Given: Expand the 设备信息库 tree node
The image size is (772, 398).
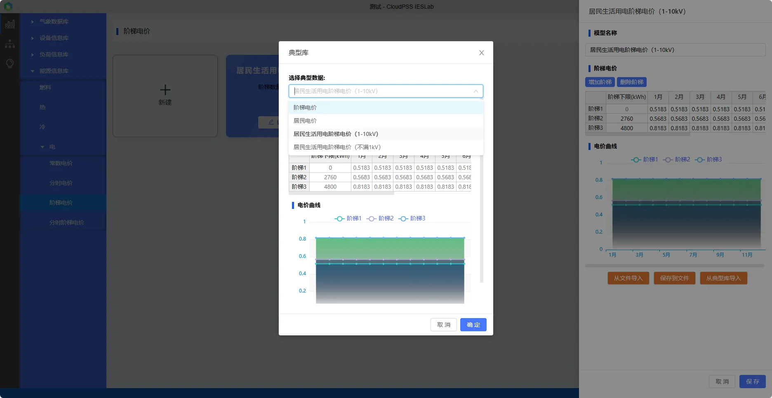Looking at the screenshot, I should [33, 38].
